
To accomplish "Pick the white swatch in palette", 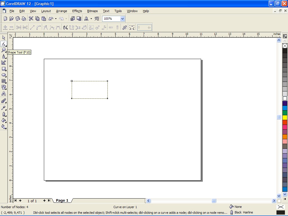I will coord(285,98).
